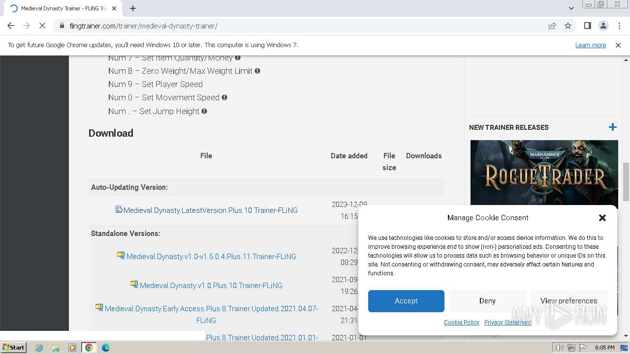Viewport: 630px width, 354px height.
Task: Close the Manage Cookie Consent dialog
Action: point(602,218)
